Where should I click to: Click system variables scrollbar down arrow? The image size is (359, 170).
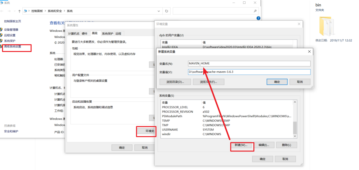tap(295, 136)
